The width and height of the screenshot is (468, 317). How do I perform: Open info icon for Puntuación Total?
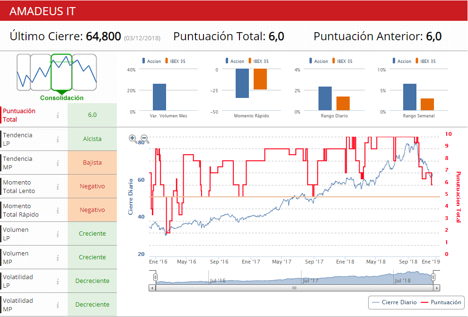[x=58, y=115]
